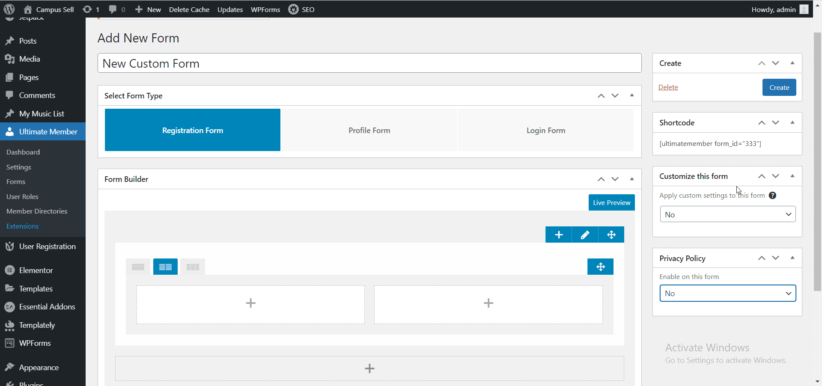
Task: Open WPForms in admin bar
Action: (x=265, y=9)
